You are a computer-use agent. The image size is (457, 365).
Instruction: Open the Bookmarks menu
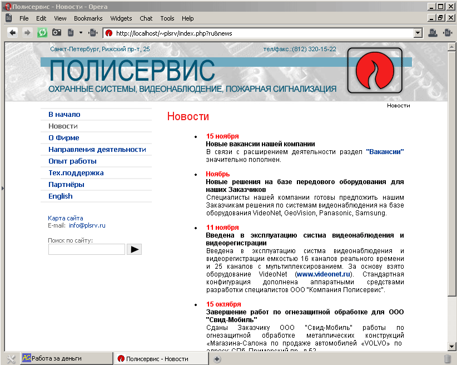coord(88,18)
